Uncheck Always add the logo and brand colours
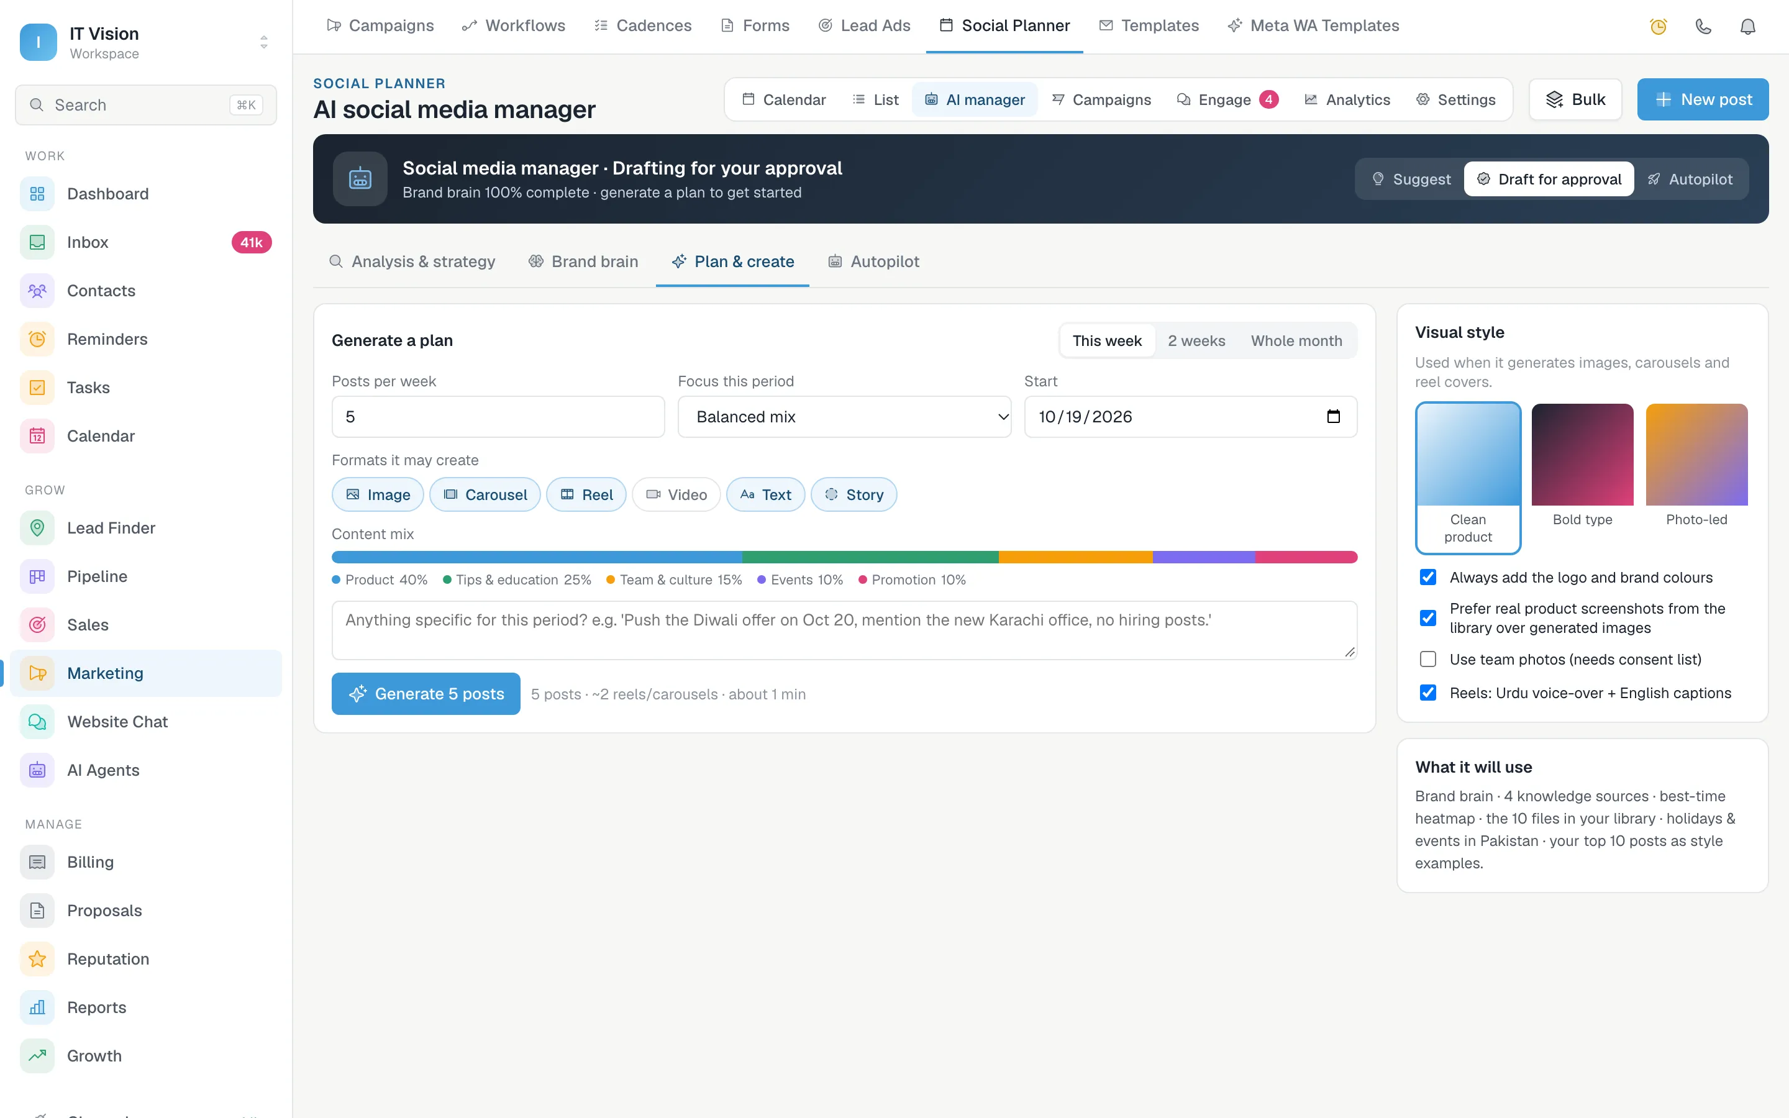1789x1118 pixels. [1428, 578]
